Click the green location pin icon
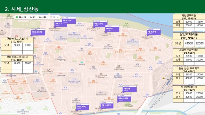 pyautogui.click(x=17, y=17)
